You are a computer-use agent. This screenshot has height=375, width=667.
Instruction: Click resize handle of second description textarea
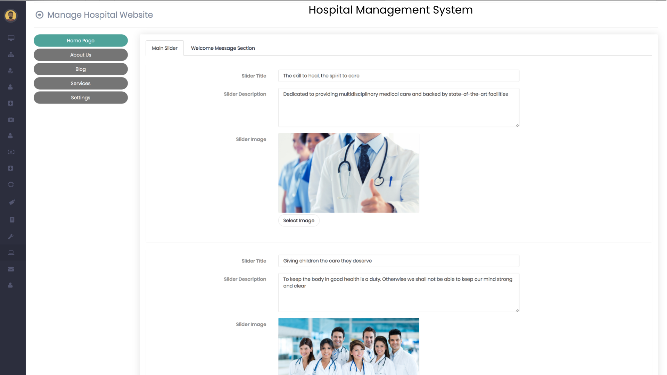(x=517, y=310)
